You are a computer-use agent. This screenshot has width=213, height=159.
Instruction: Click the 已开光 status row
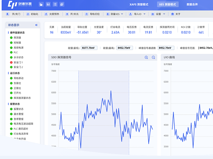(16, 93)
